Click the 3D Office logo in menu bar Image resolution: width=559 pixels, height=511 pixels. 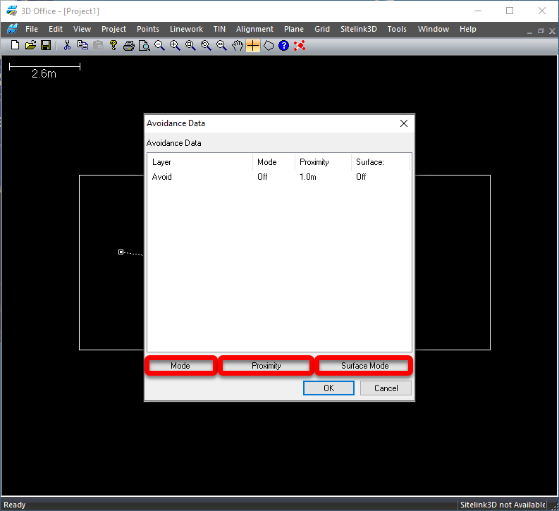tap(13, 29)
